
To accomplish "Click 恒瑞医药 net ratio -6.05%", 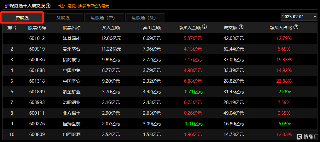I will point(284,124).
